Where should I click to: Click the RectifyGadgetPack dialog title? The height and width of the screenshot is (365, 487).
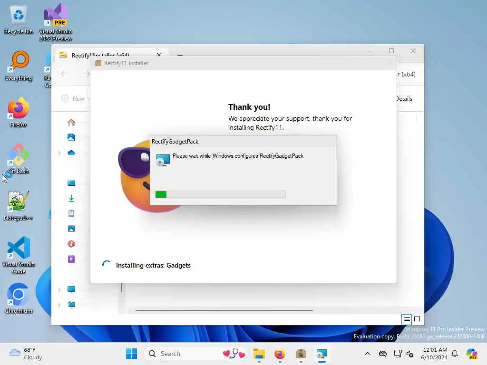click(175, 142)
